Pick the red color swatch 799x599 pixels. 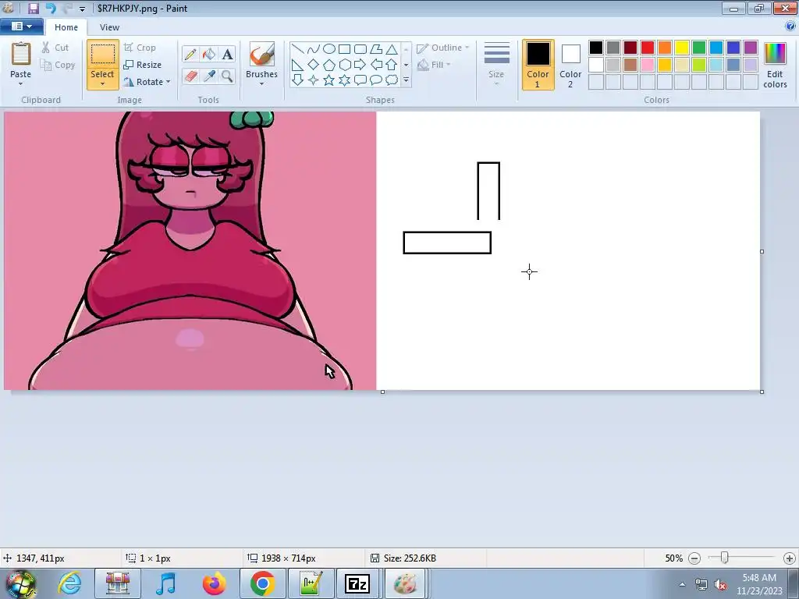(648, 48)
